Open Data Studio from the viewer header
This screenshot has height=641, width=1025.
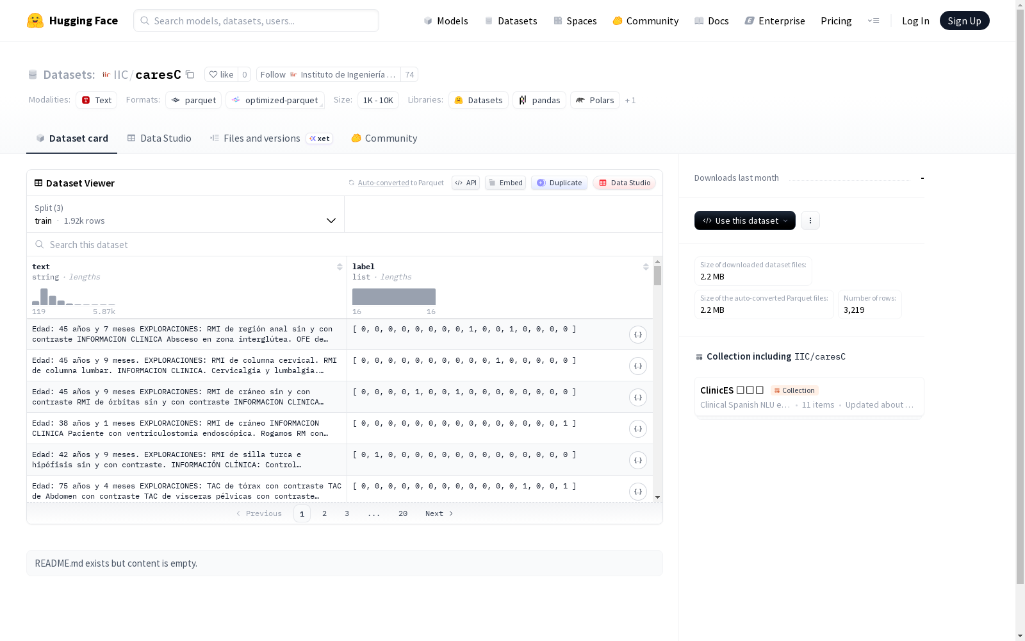624,183
